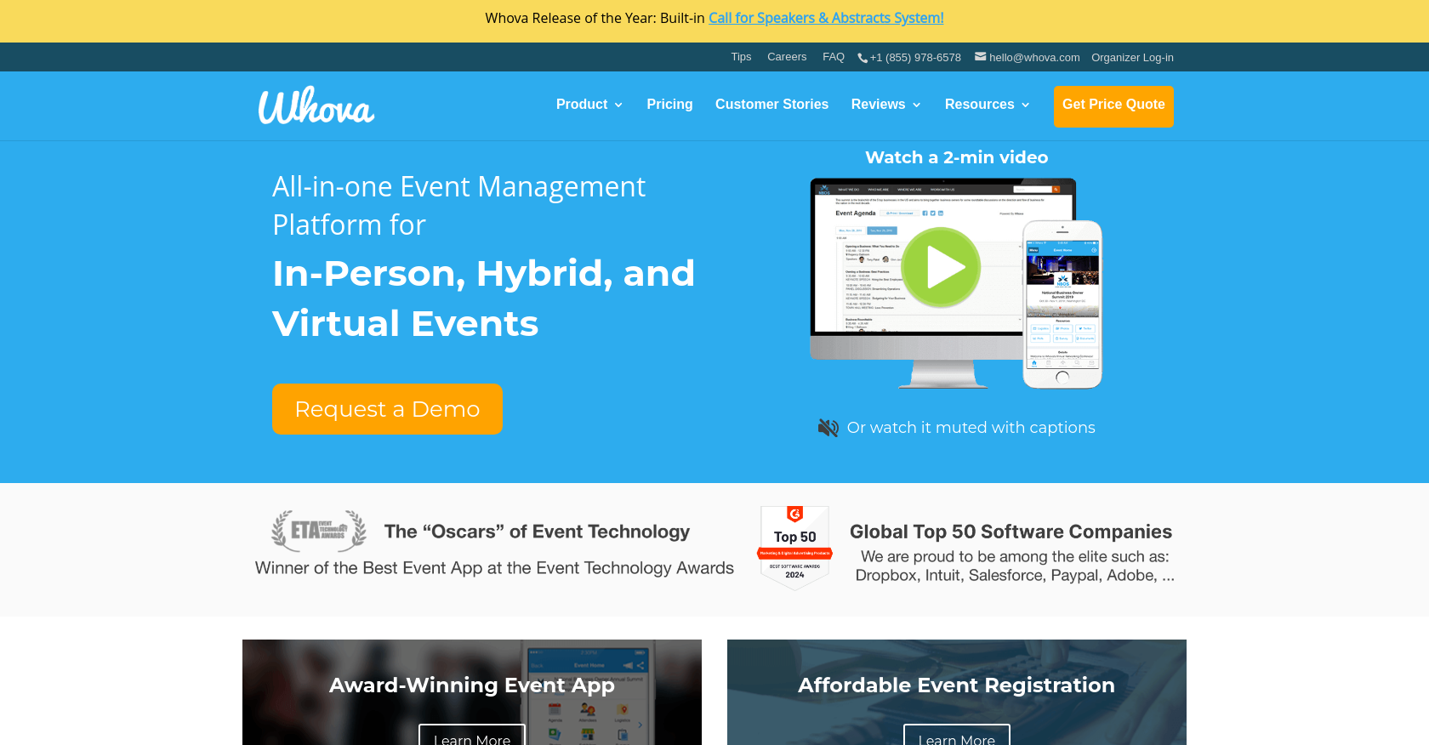This screenshot has height=745, width=1429.
Task: Expand the Reviews dropdown menu
Action: coord(886,105)
